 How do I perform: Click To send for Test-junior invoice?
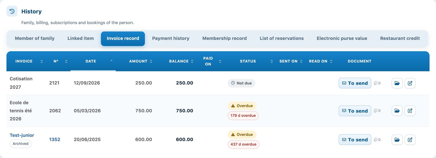(x=355, y=140)
